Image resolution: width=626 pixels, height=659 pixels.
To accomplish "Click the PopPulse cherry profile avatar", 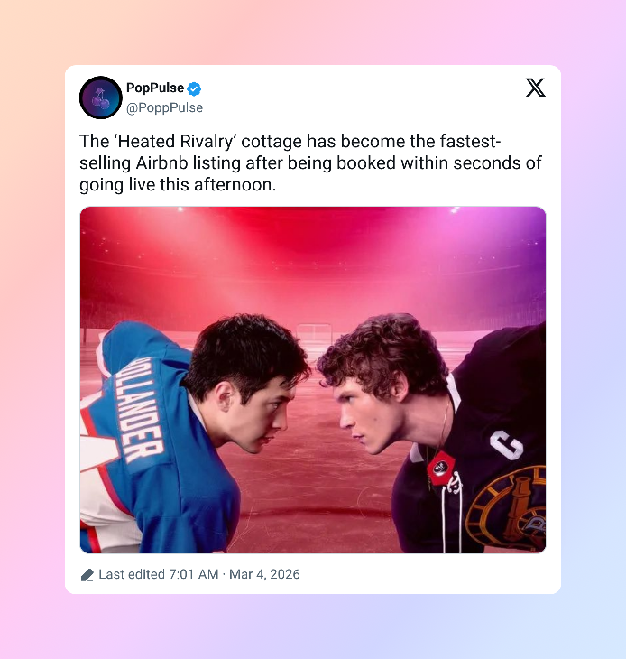I will click(101, 97).
